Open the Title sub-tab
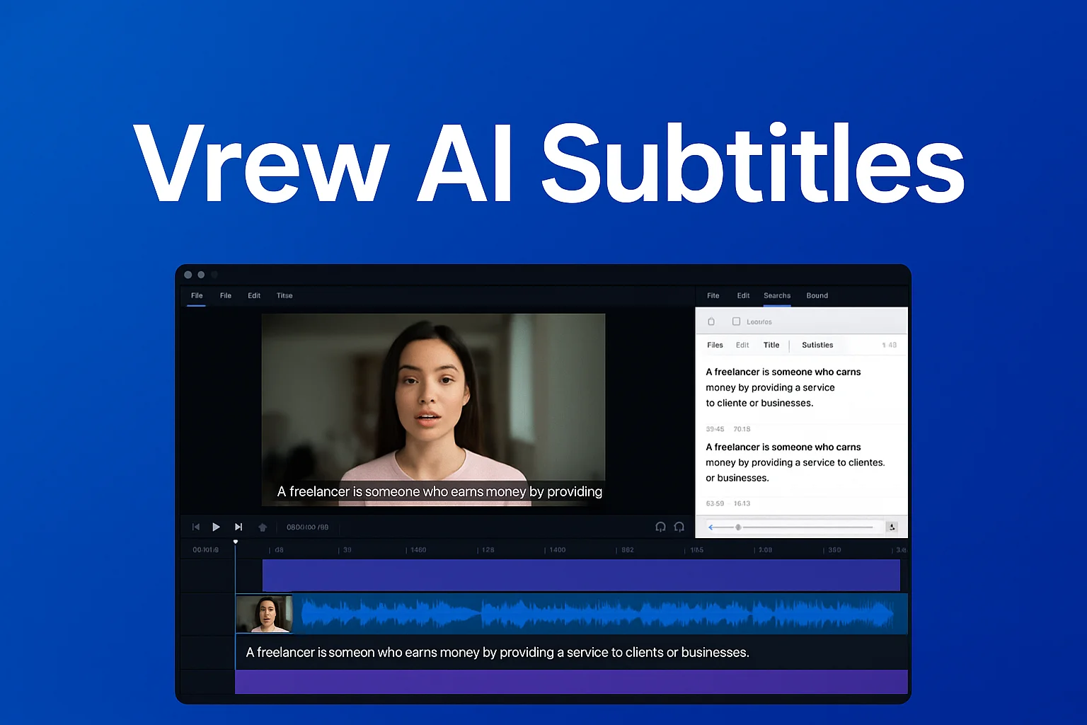This screenshot has width=1087, height=725. (x=771, y=346)
